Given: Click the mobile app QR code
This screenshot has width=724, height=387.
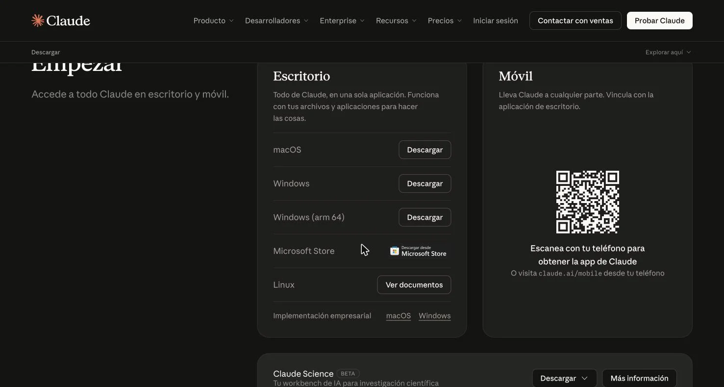Looking at the screenshot, I should [588, 202].
